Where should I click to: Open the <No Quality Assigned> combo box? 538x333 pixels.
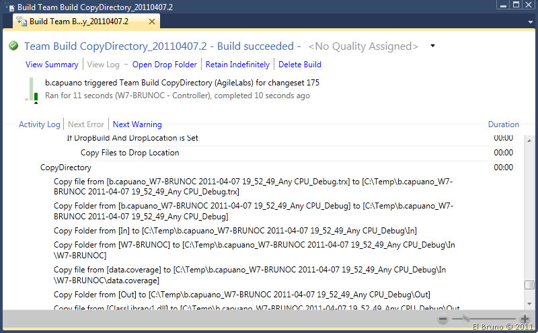pos(363,46)
